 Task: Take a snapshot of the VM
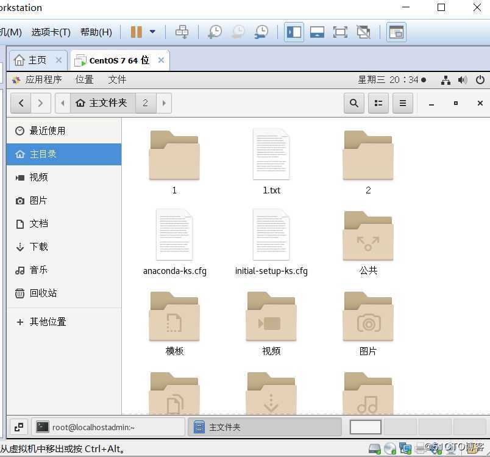(x=215, y=32)
